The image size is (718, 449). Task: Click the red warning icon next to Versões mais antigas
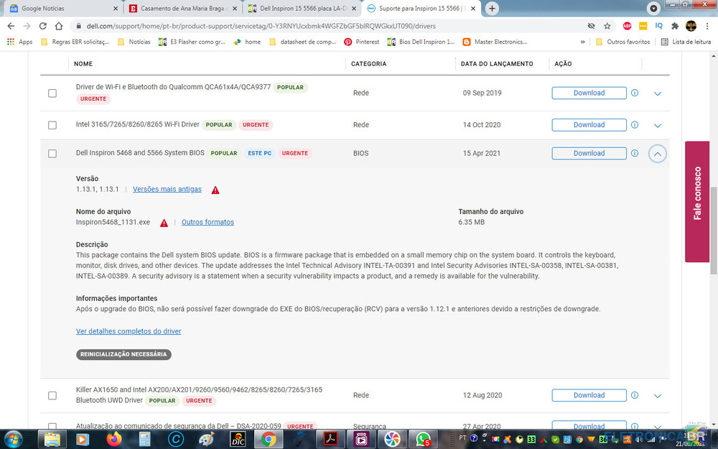pos(215,190)
